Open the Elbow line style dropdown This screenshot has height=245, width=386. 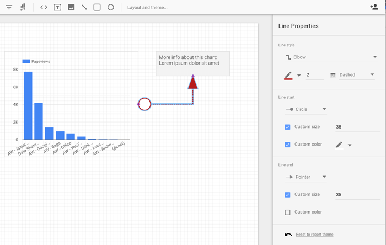coord(331,57)
